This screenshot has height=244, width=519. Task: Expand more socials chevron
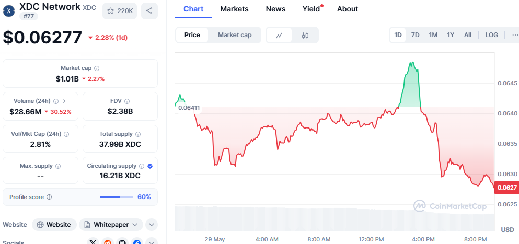coord(151,242)
